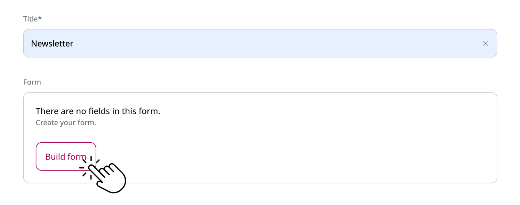This screenshot has height=205, width=520.
Task: Click the word Newsletter in the Title field
Action: [x=52, y=44]
